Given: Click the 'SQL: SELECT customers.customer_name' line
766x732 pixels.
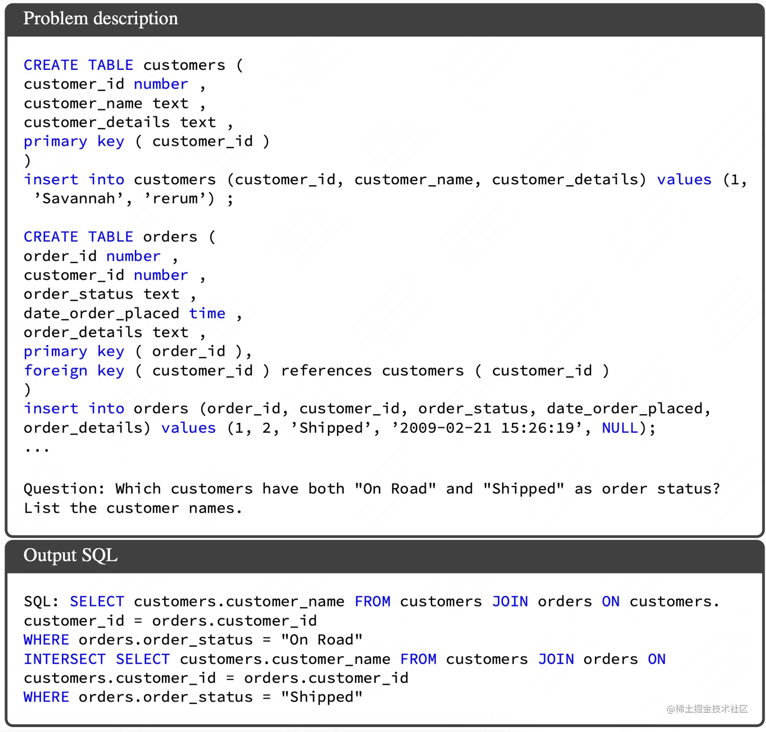Looking at the screenshot, I should (372, 602).
